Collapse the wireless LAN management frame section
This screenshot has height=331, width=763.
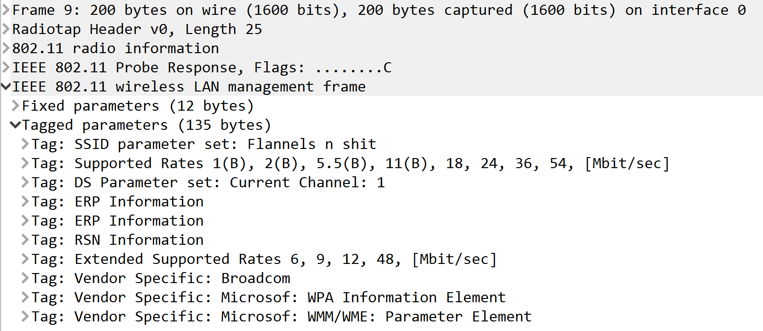(x=6, y=87)
